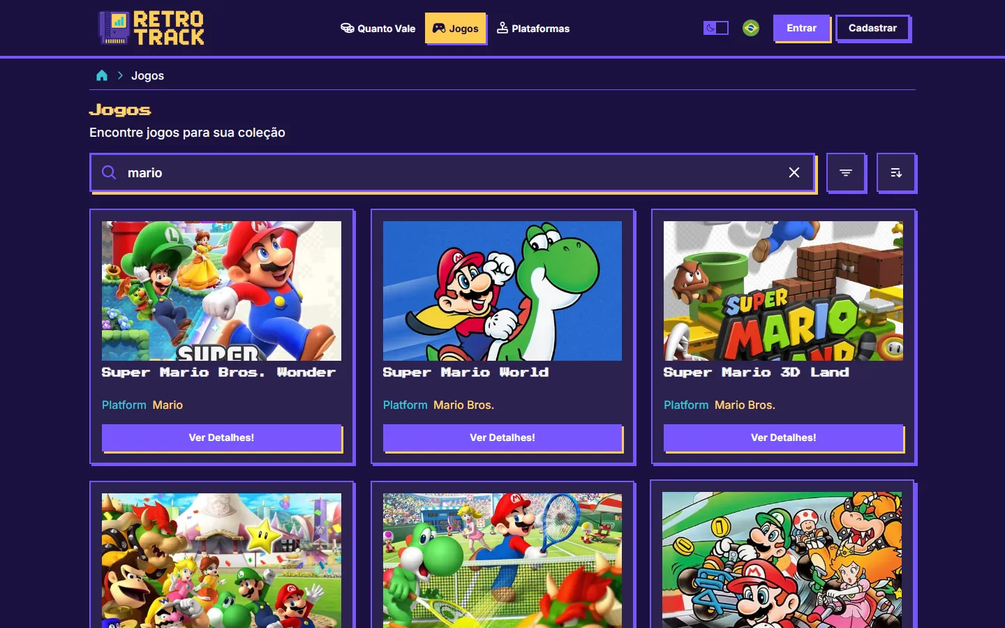
Task: Open Super Mario 3D Land cover image
Action: (783, 291)
